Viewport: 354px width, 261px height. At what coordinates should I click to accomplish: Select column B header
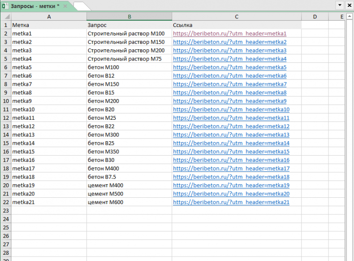click(x=129, y=17)
